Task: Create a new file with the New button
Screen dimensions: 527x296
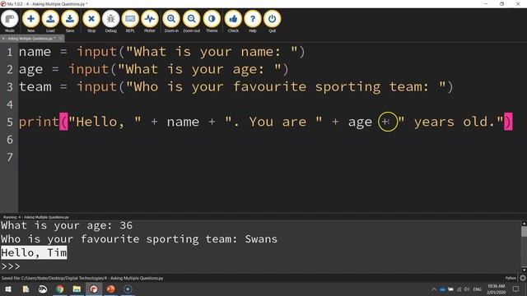Action: (x=30, y=21)
